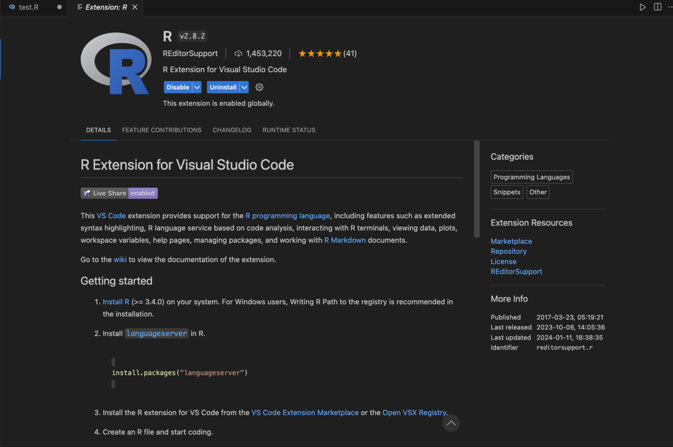Open extension settings via the gear icon
673x447 pixels.
259,87
